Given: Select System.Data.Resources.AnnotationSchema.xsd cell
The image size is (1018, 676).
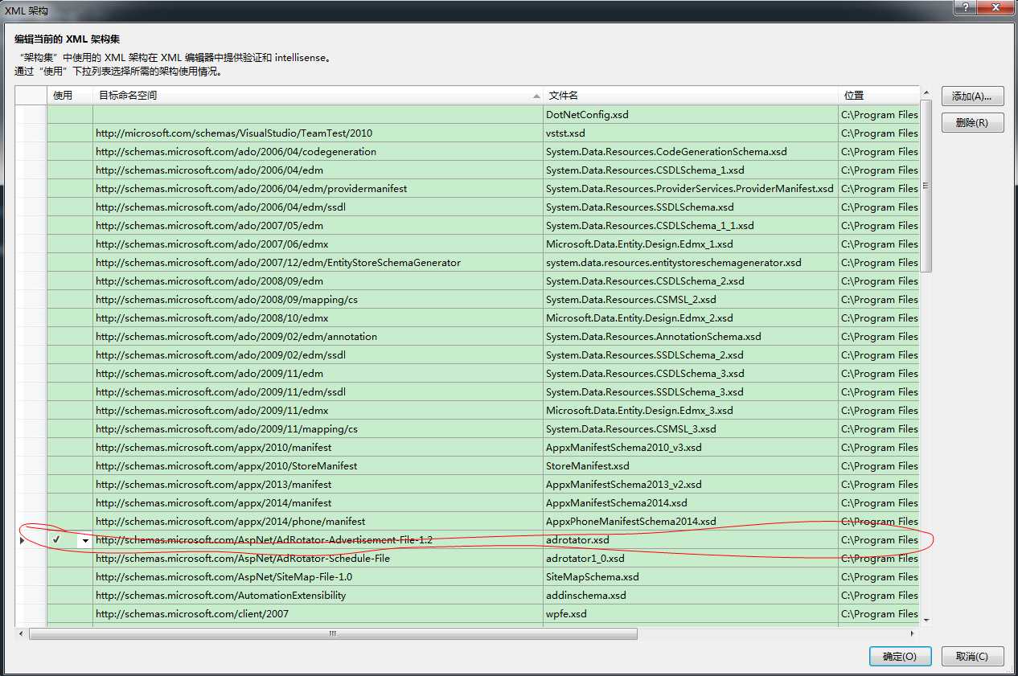Looking at the screenshot, I should (x=691, y=337).
